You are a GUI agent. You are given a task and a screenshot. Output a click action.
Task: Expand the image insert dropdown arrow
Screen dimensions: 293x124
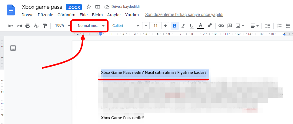[243, 26]
